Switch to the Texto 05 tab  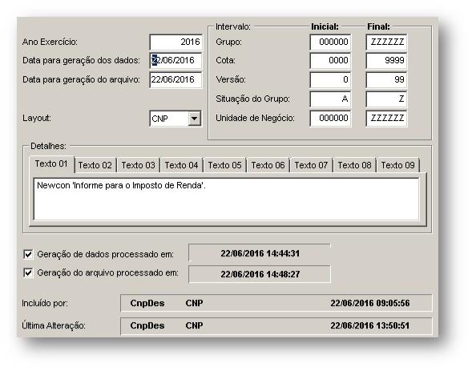pos(225,165)
